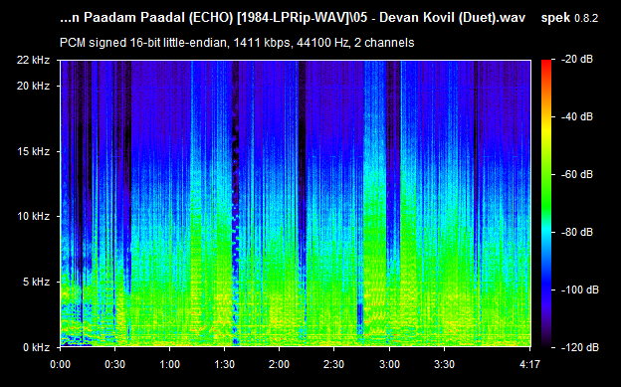Click the 3:00 time axis label
Image resolution: width=621 pixels, height=387 pixels.
coord(389,364)
